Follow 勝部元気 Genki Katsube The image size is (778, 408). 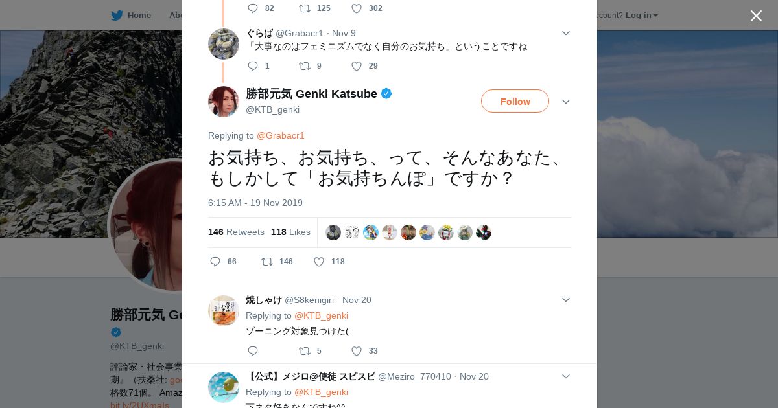(515, 101)
